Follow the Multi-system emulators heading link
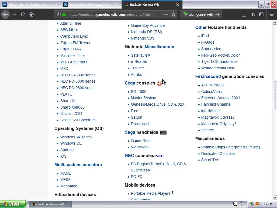Screen dimensions: 277x208 78,165
